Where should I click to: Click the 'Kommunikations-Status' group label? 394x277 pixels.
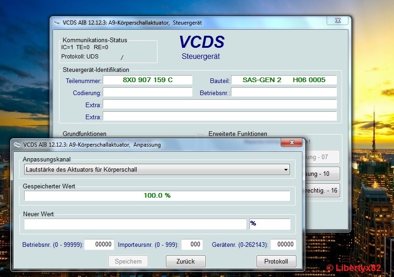(95, 40)
